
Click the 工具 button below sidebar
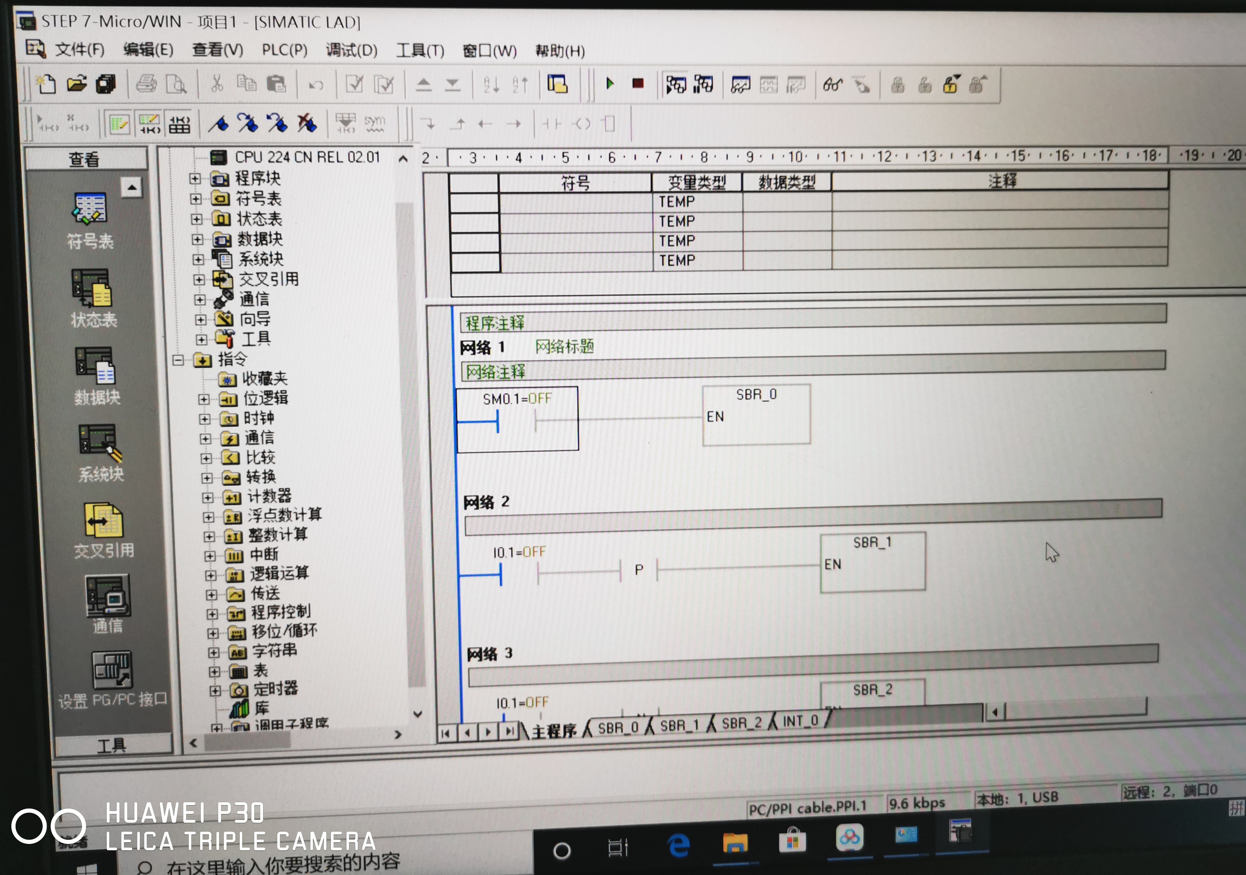pyautogui.click(x=112, y=745)
